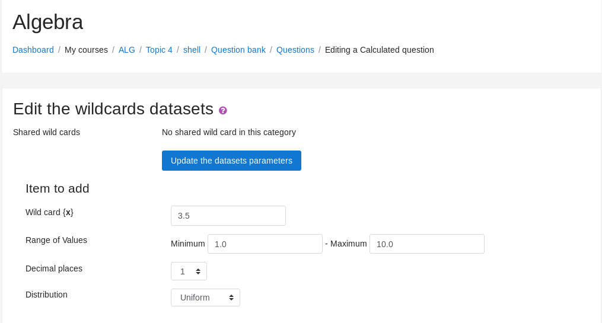The height and width of the screenshot is (323, 602).
Task: Open the ALG course breadcrumb link
Action: (127, 50)
